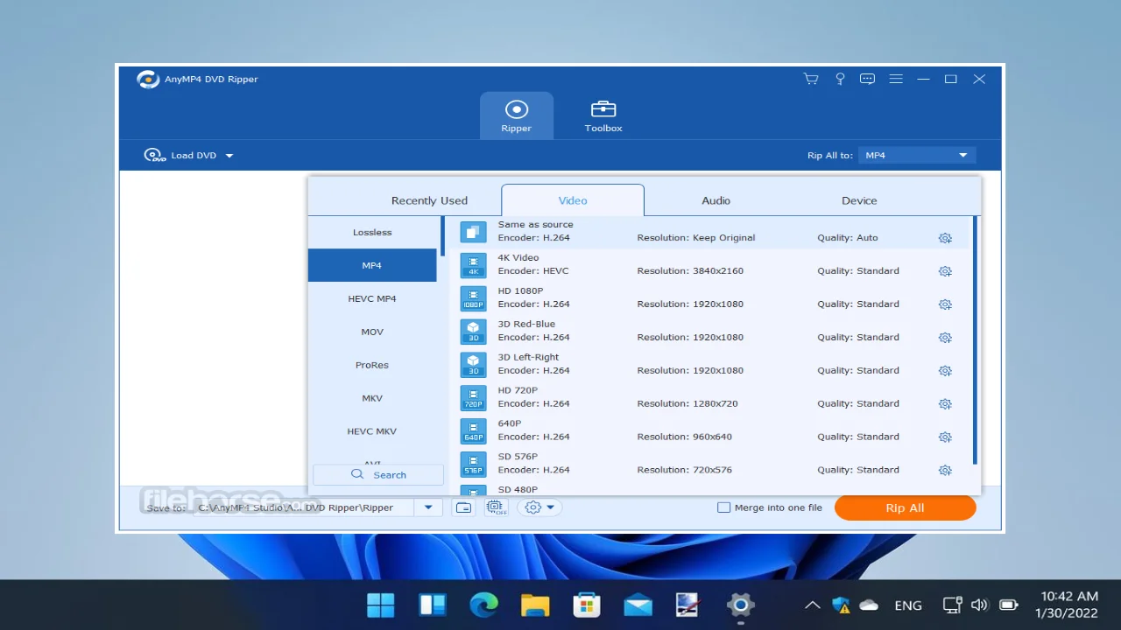Select the 640P preset icon
This screenshot has height=630, width=1121.
click(x=473, y=431)
